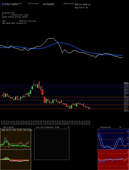Select 'ADX: 38.71 +DY: 12.92 -DY: 29.23' text
The image size is (129, 170).
[17, 130]
